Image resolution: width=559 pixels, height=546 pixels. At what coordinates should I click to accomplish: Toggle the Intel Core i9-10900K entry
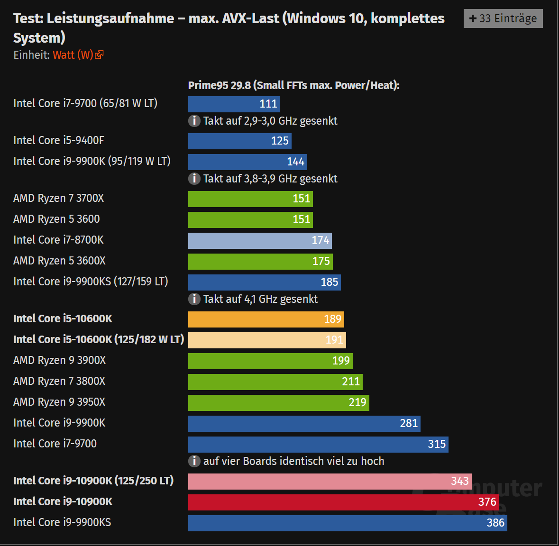[63, 501]
